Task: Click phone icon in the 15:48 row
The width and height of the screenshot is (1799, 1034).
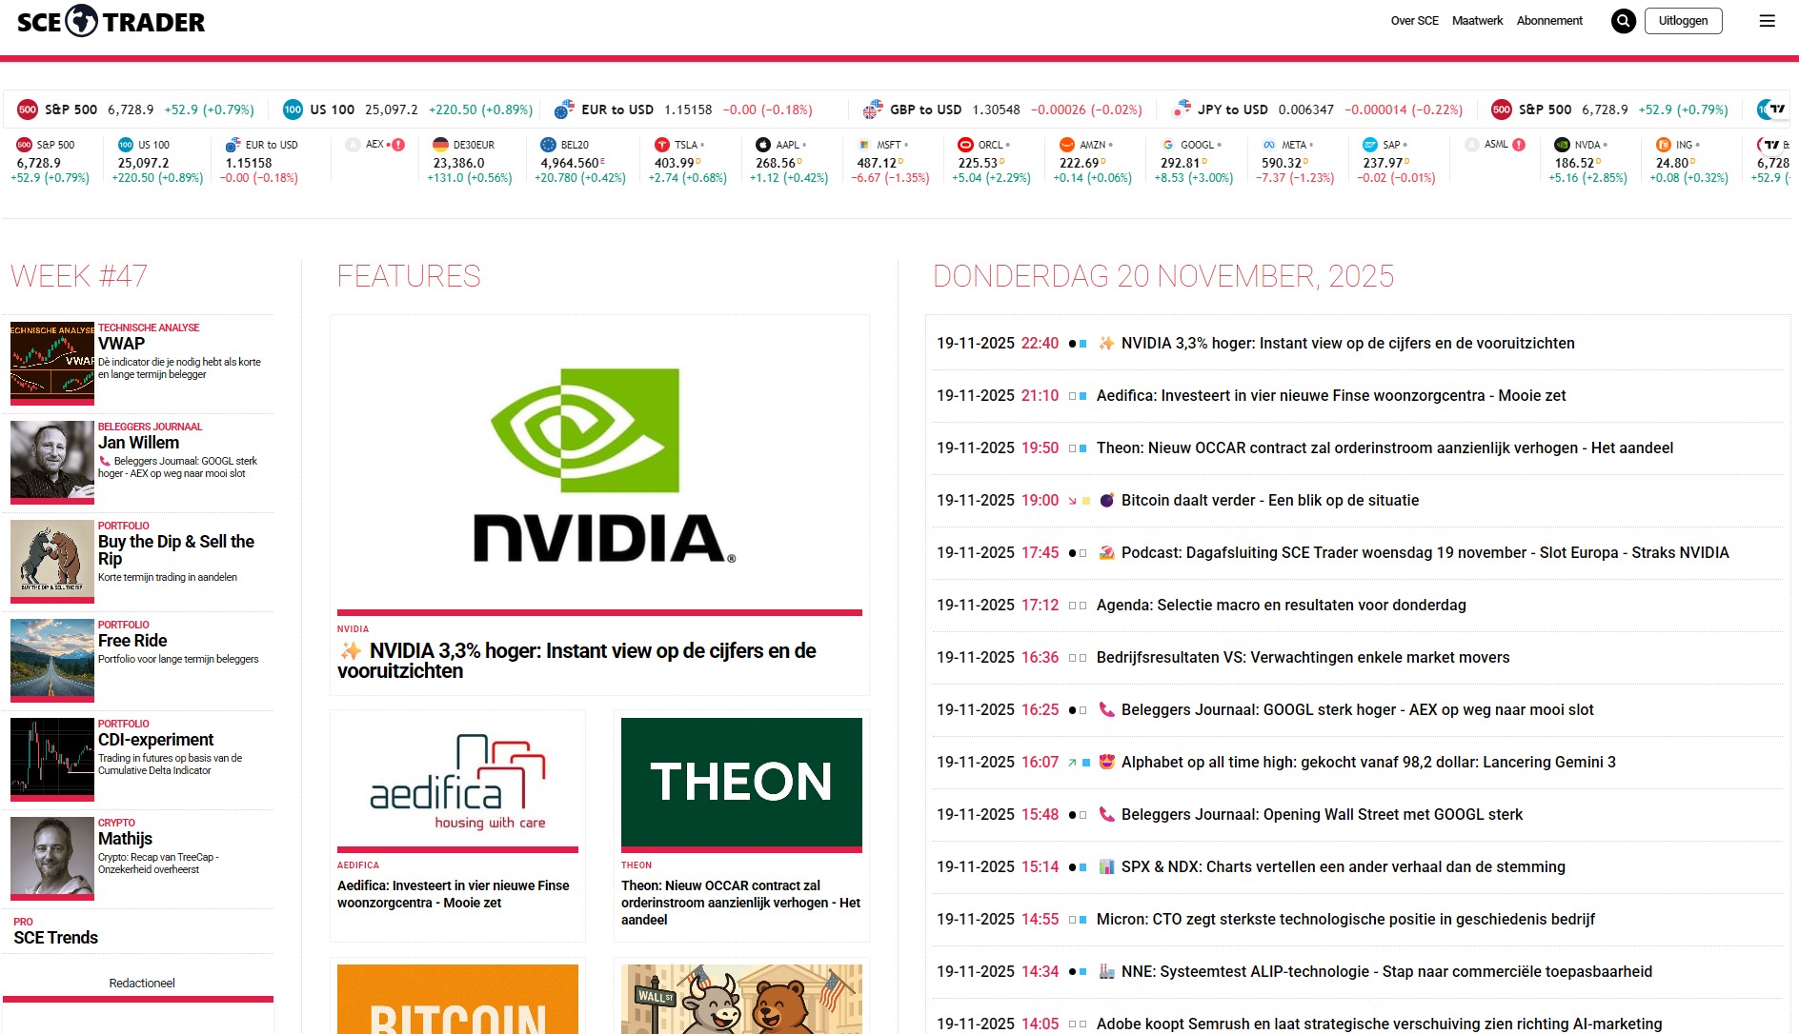Action: click(x=1106, y=815)
